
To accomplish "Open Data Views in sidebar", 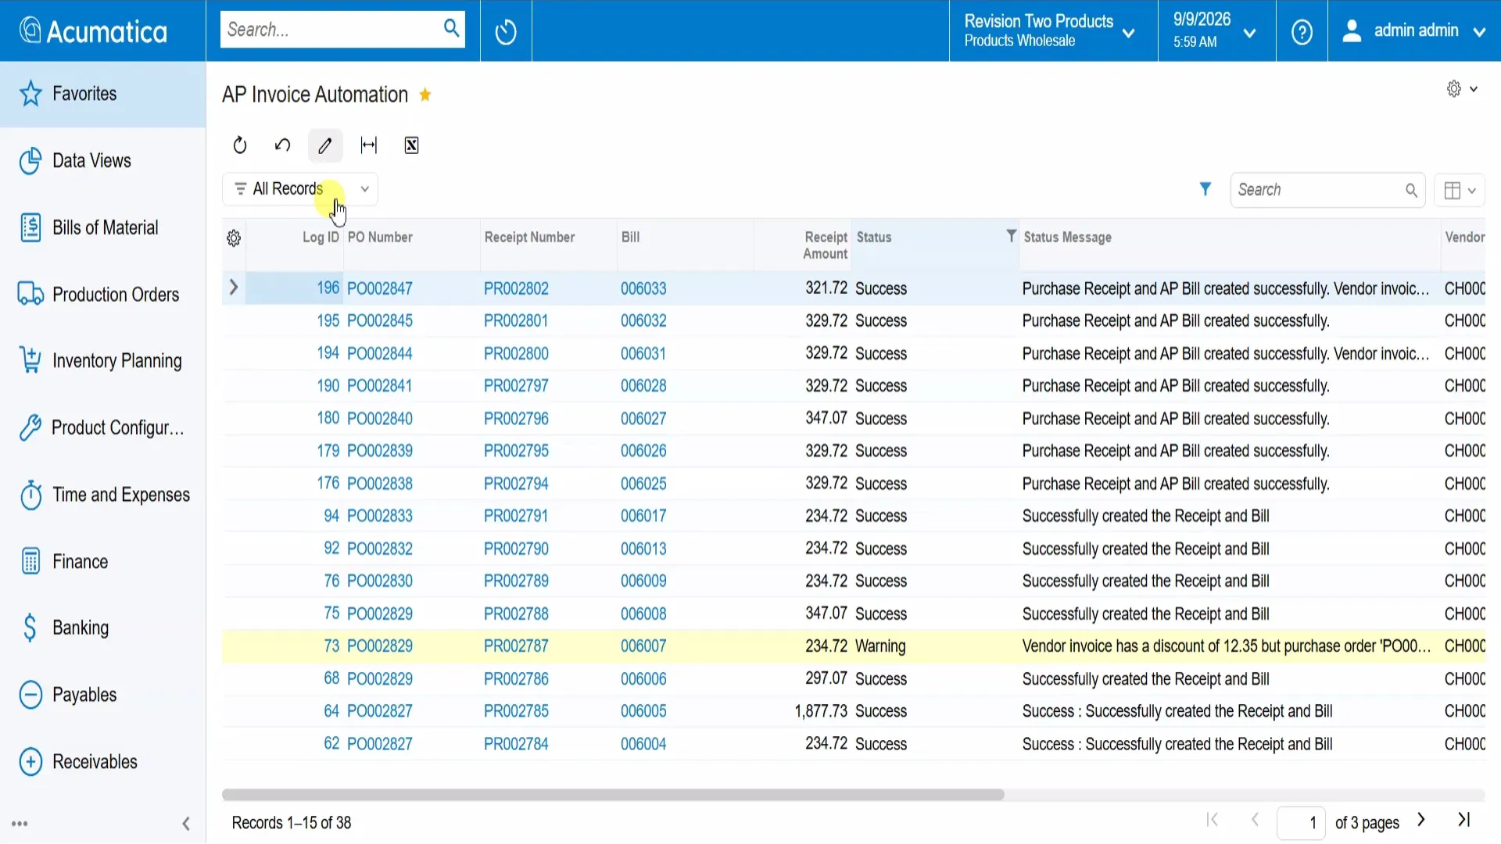I will pos(102,161).
